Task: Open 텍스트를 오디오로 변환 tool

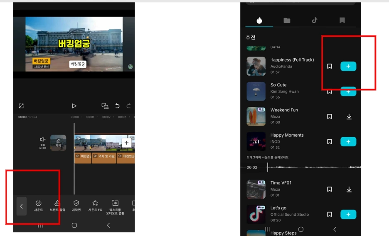Action: [115, 207]
